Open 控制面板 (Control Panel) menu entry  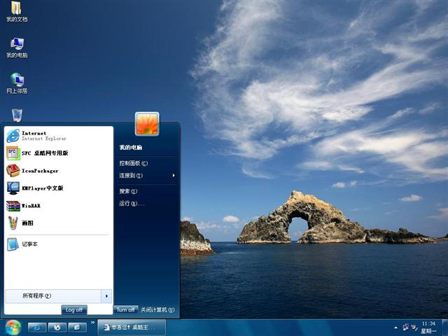133,163
